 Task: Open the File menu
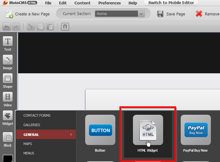48,3
